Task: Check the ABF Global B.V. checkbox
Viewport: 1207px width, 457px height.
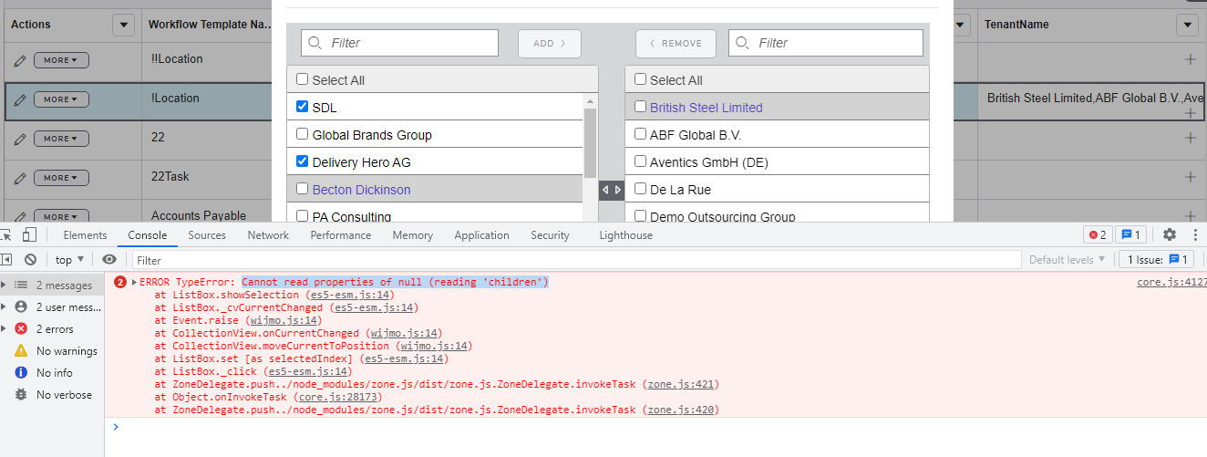Action: pyautogui.click(x=640, y=134)
